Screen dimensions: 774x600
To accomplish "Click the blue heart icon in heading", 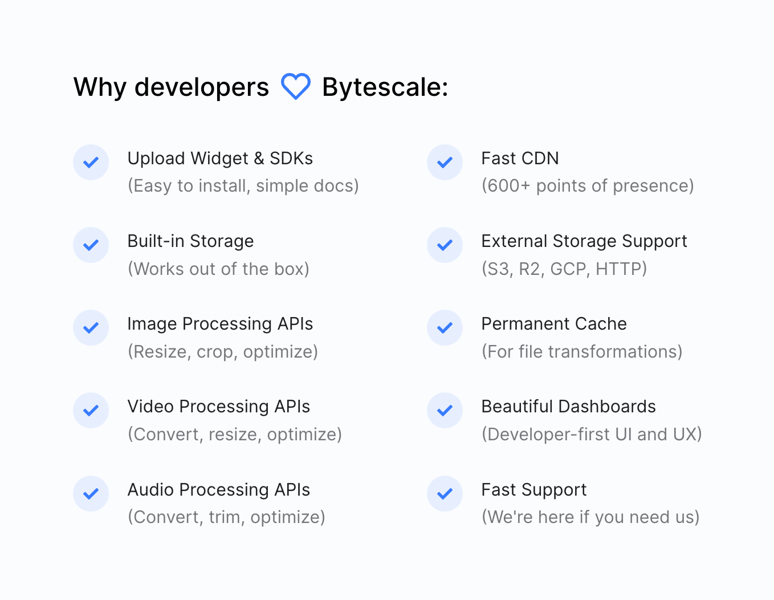I will pos(295,87).
